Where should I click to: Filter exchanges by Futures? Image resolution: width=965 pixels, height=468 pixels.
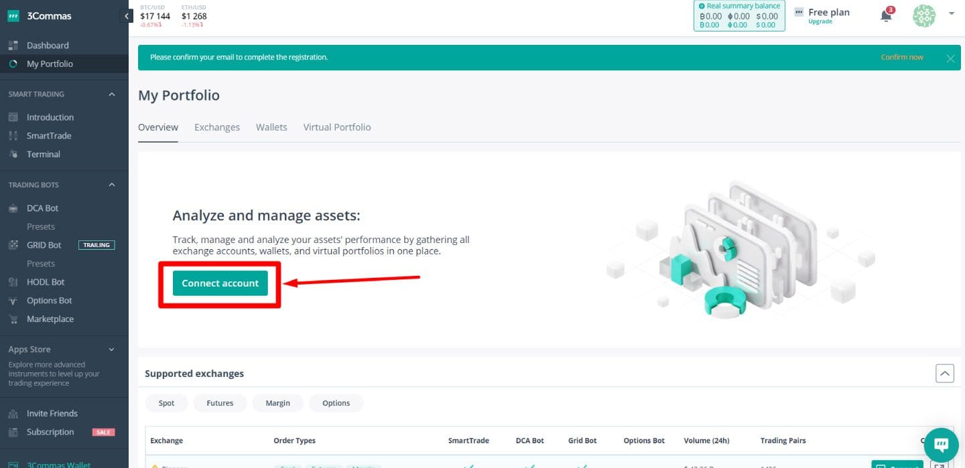(220, 403)
